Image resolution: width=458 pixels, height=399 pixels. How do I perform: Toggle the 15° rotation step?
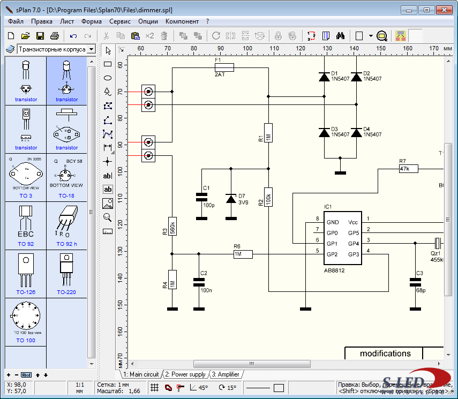227,388
